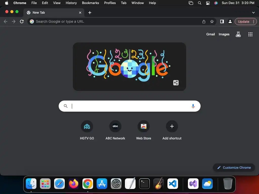
Task: Open the Images link
Action: 224,34
